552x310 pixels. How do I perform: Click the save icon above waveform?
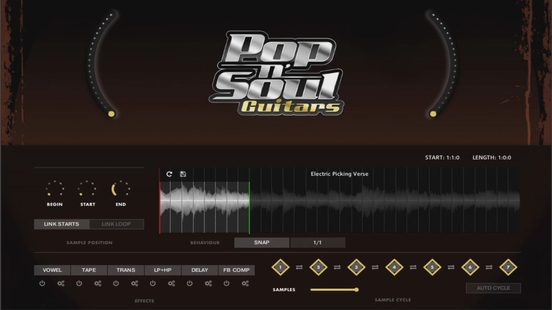pos(183,174)
